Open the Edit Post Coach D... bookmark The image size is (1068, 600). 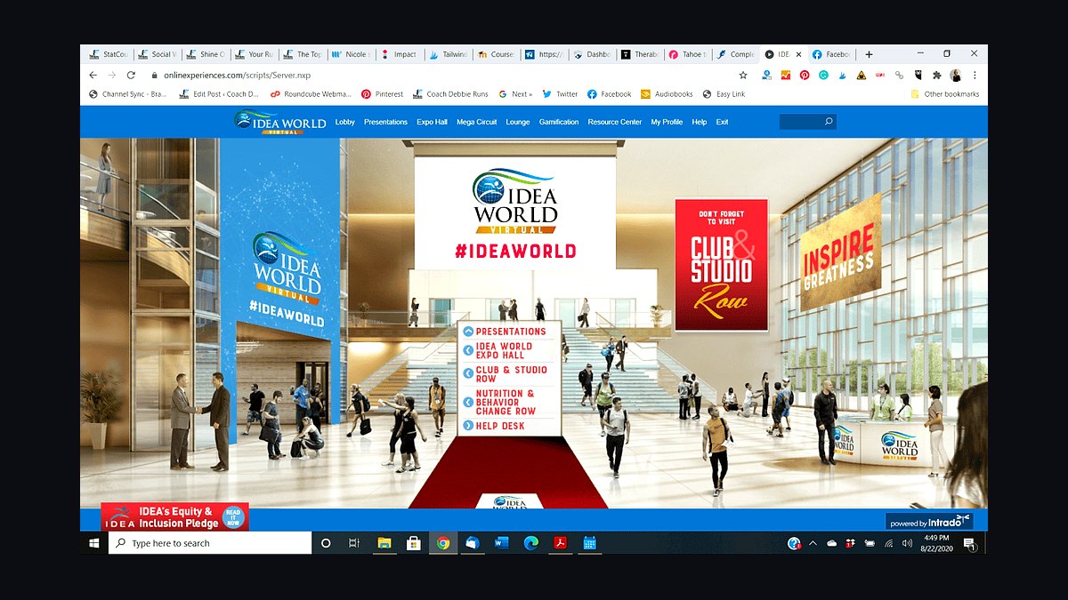coord(219,94)
